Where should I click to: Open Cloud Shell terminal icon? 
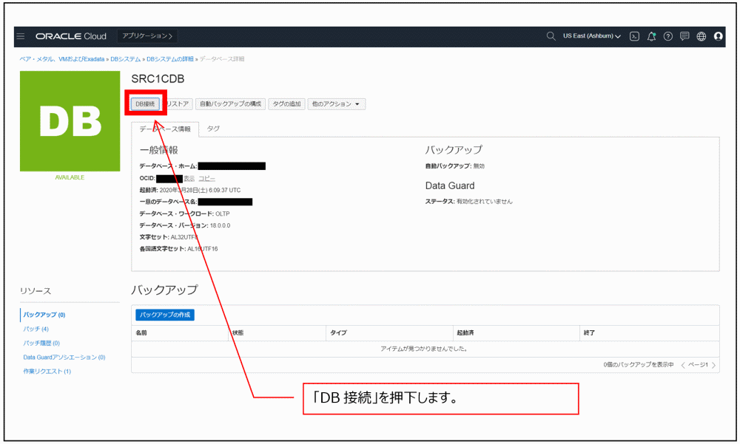point(634,36)
